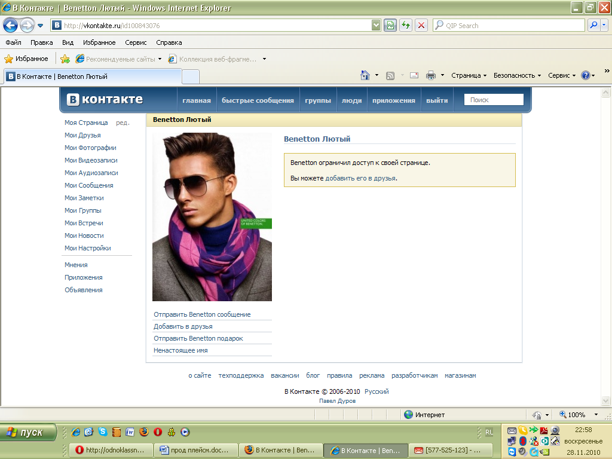Click into the QIP Search box

coord(509,25)
